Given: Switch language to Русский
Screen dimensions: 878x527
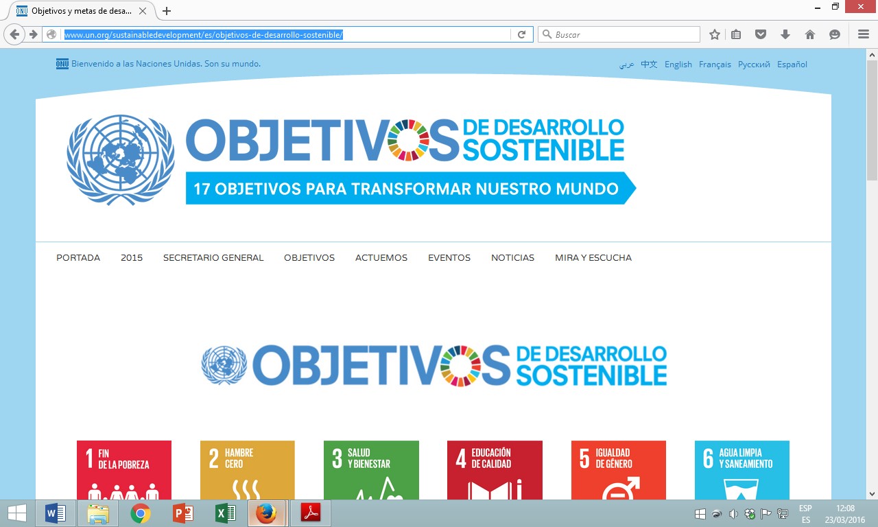Looking at the screenshot, I should pos(754,65).
